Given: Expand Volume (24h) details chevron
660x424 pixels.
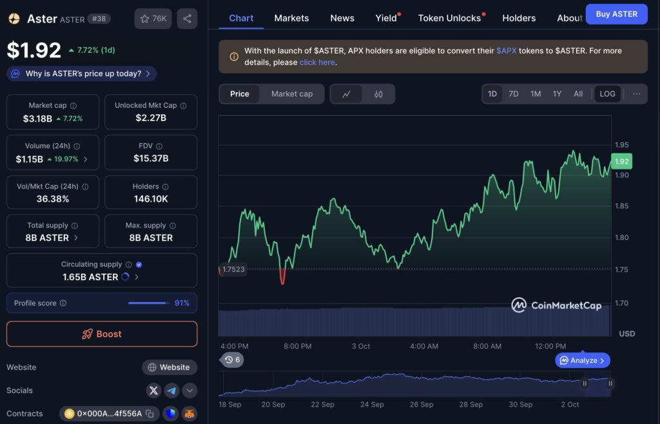Looking at the screenshot, I should click(86, 159).
